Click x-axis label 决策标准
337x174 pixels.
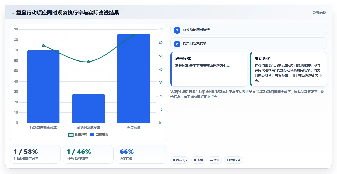134,128
